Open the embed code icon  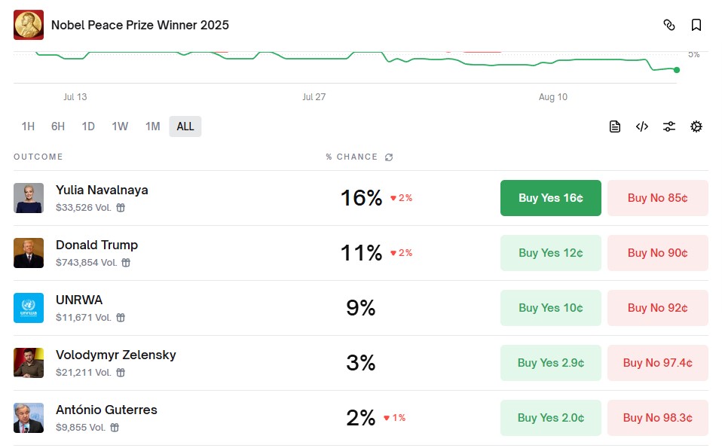pos(642,126)
